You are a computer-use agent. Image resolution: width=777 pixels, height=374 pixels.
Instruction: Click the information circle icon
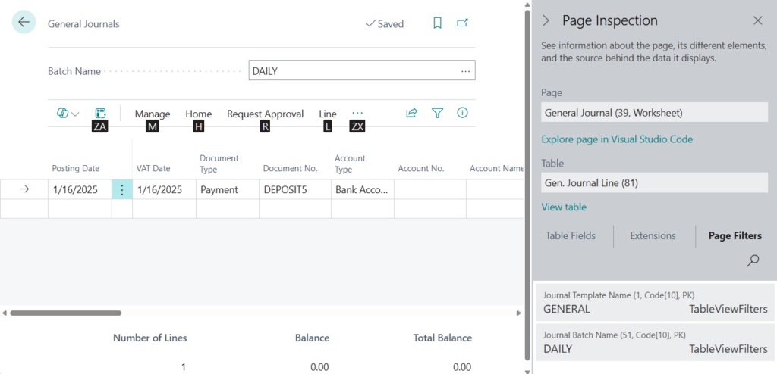click(x=462, y=113)
